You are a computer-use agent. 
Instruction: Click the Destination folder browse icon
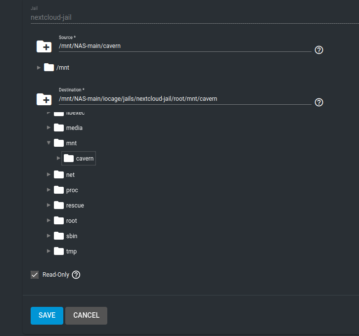click(x=45, y=99)
